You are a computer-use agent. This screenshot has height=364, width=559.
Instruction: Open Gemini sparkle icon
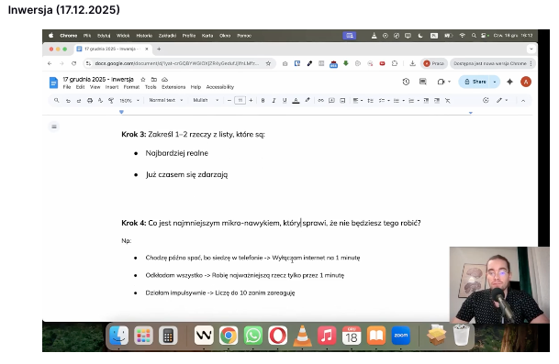point(509,82)
